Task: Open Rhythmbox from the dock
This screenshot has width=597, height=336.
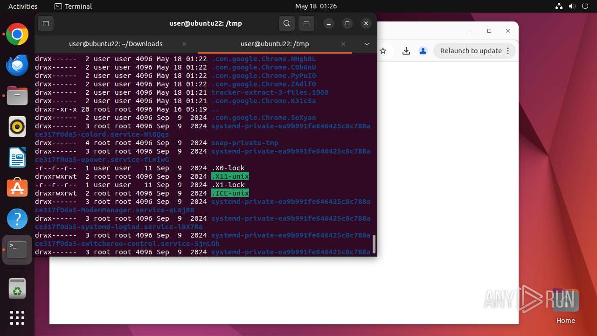Action: point(17,126)
